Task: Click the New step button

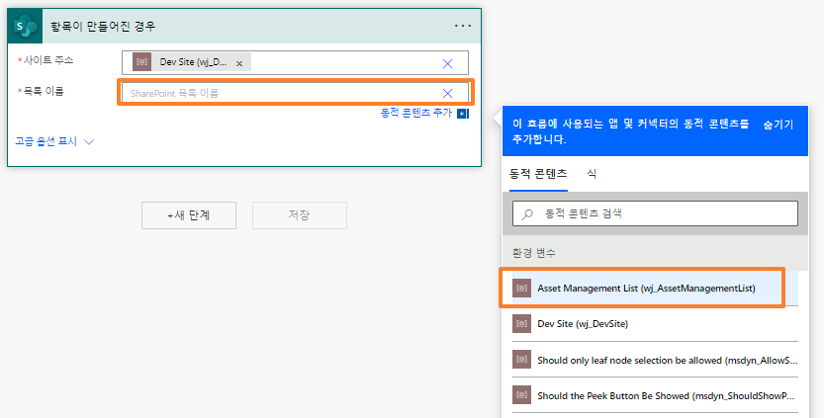Action: (189, 215)
